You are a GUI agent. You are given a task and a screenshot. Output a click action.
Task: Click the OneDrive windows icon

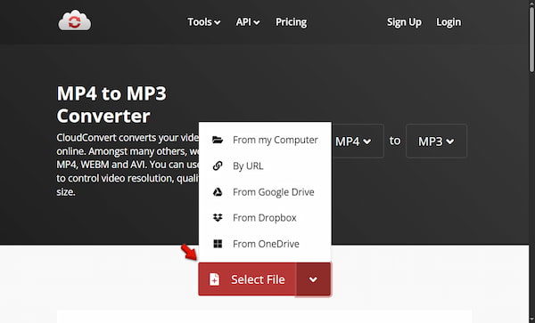pos(218,244)
